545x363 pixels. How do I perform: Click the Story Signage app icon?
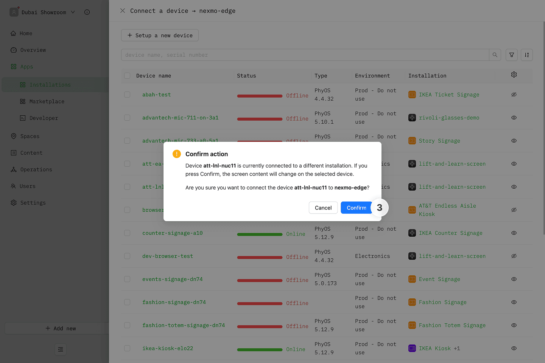tap(412, 141)
